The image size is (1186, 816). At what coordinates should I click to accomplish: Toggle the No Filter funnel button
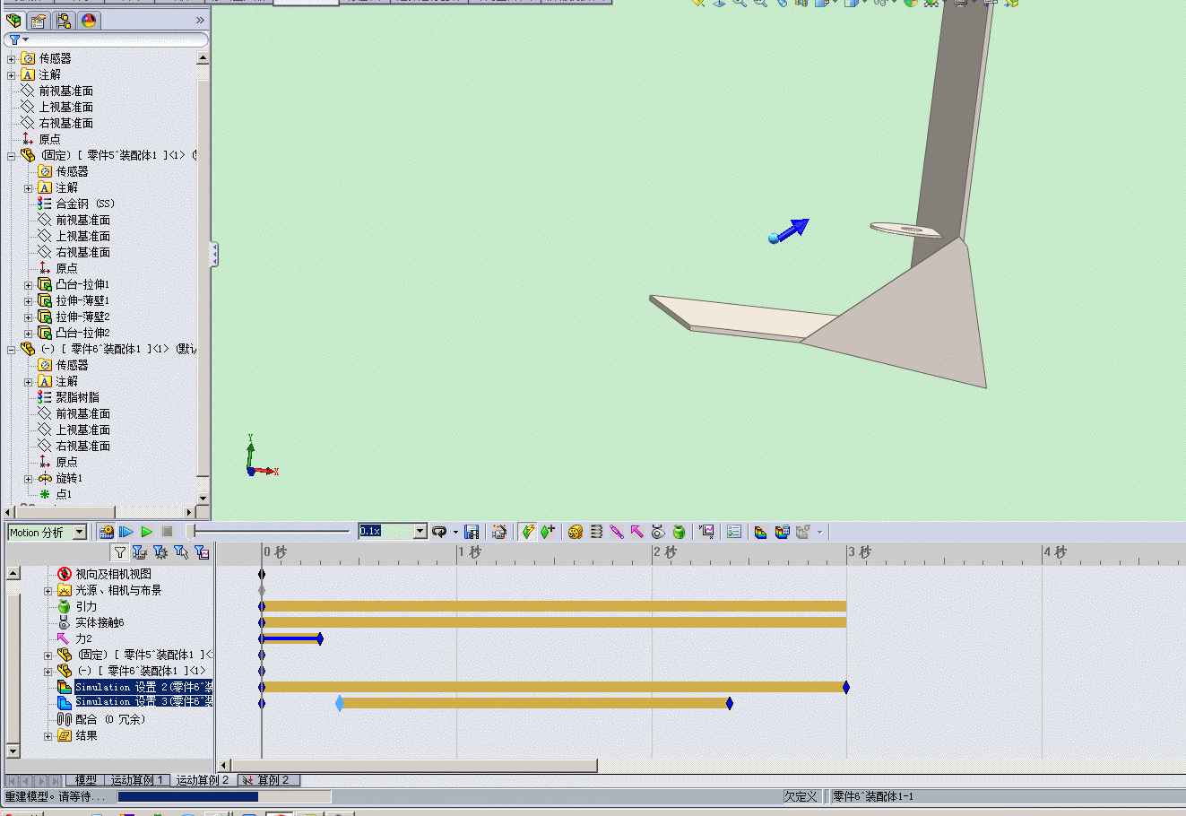(x=120, y=552)
